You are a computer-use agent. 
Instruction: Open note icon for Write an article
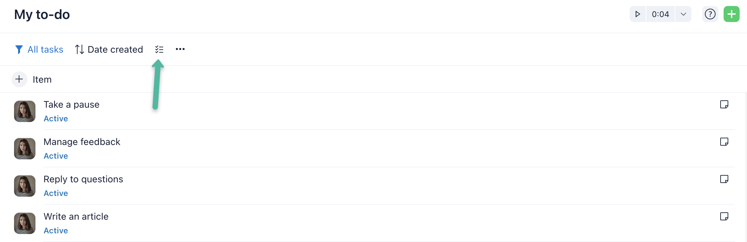724,216
